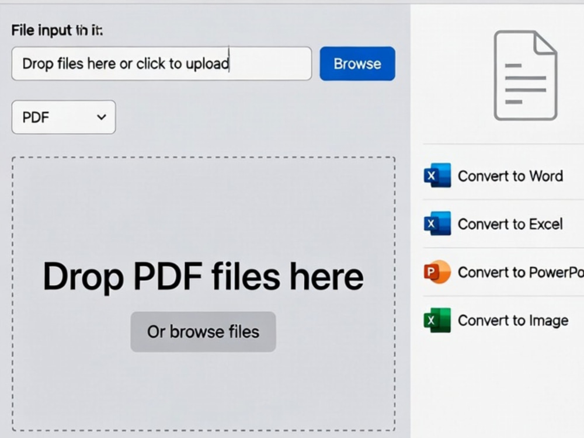Click the icon beside Convert to Word

437,175
